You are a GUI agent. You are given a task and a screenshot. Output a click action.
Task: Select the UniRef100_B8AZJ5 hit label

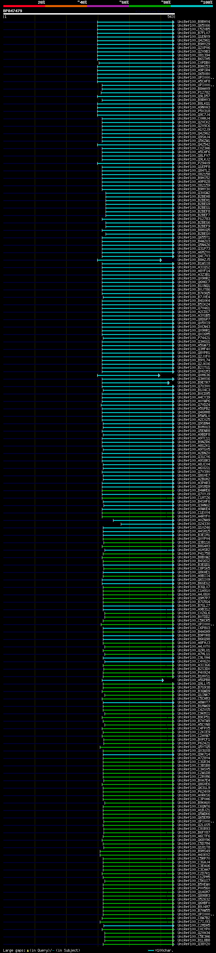(x=193, y=260)
